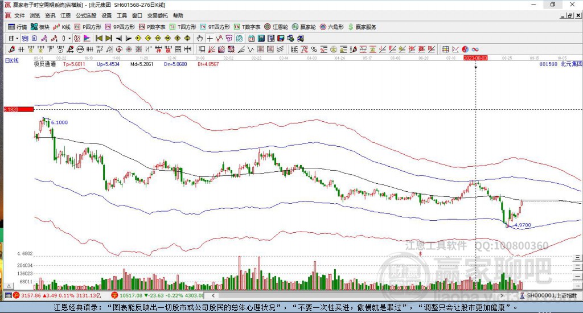Click the 601568 北元集团 stock label

point(560,64)
